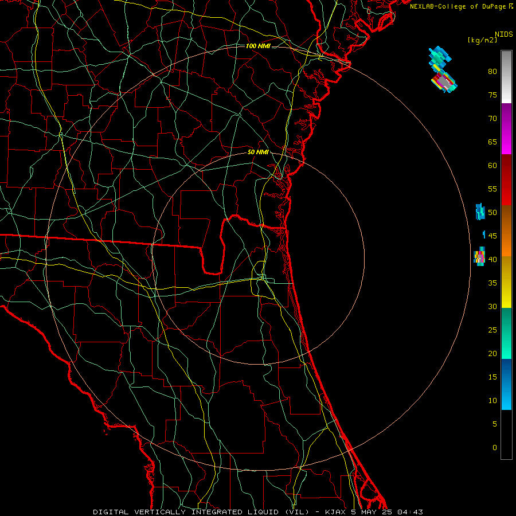
Task: Select the red segment of the color bar
Action: (x=506, y=180)
